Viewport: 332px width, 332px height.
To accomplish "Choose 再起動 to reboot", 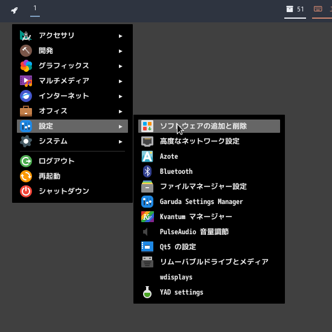I will click(72, 176).
